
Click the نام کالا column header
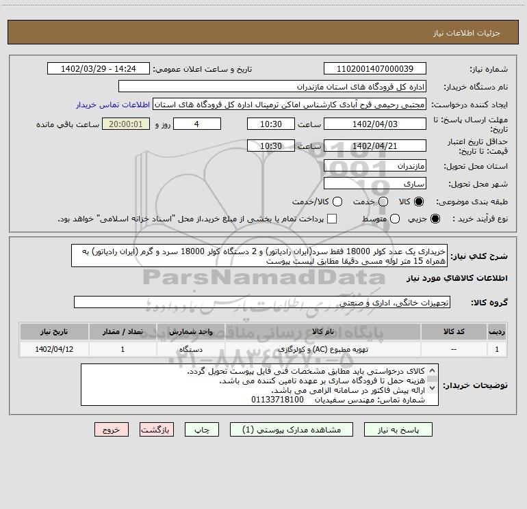(x=323, y=332)
